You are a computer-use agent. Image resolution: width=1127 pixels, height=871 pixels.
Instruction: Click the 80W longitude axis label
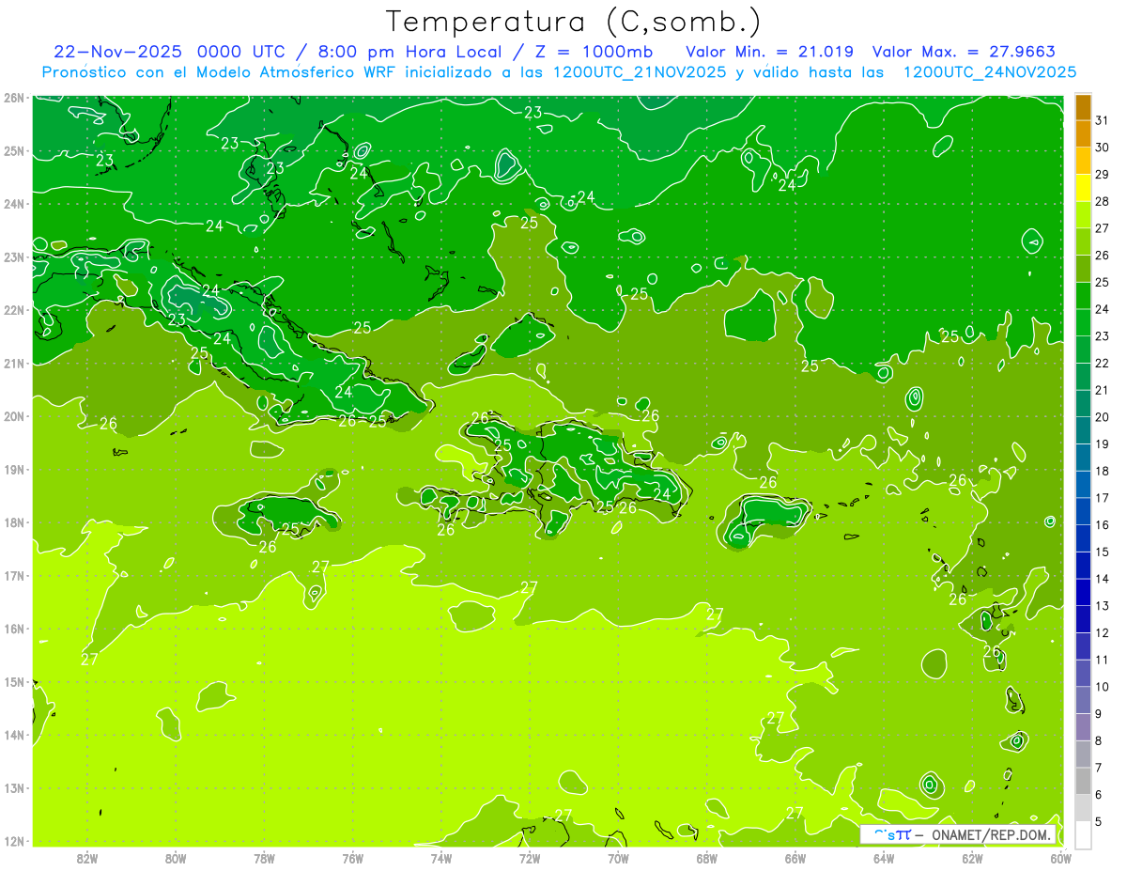(176, 858)
